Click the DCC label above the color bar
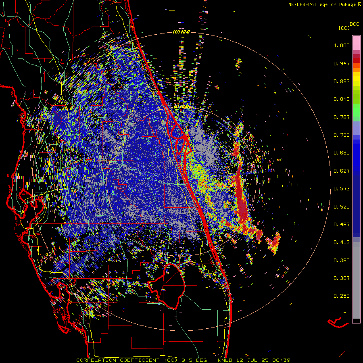 point(355,24)
